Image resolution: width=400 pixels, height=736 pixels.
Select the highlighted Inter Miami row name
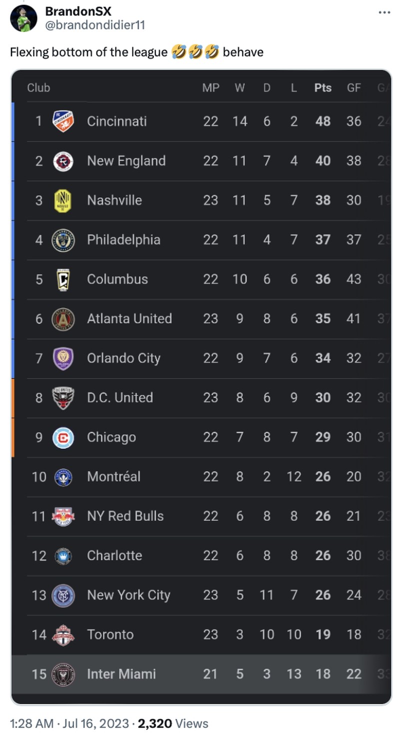coord(121,674)
